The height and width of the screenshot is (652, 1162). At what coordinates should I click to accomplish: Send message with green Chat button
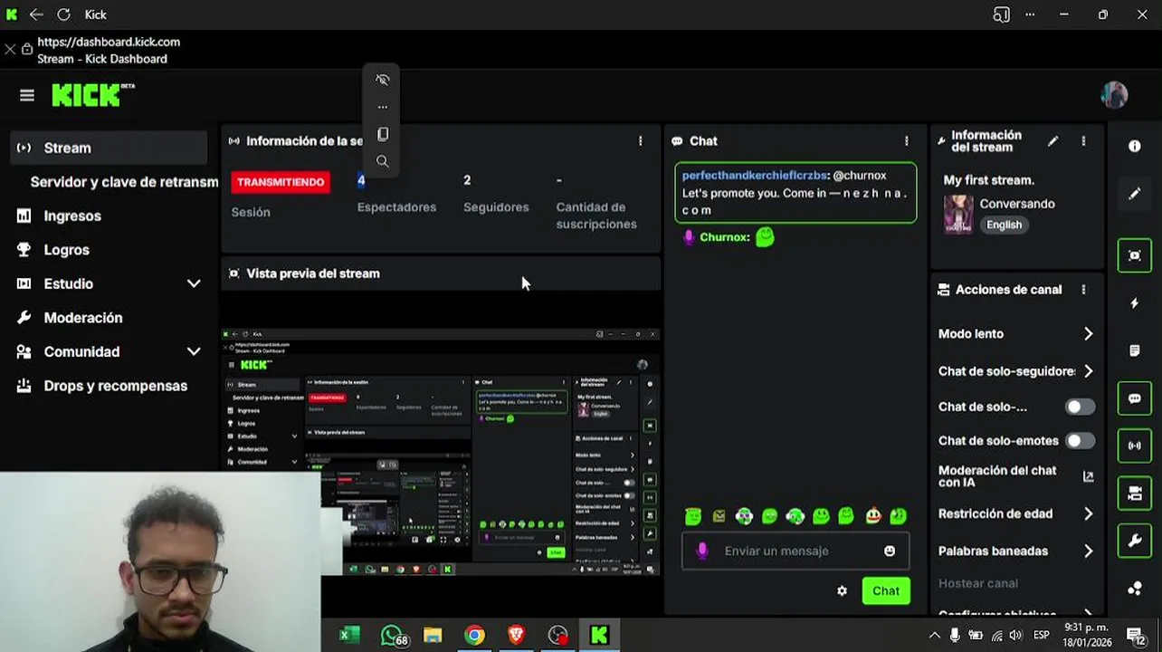pyautogui.click(x=886, y=590)
